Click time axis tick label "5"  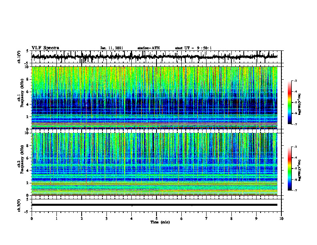pos(156,219)
